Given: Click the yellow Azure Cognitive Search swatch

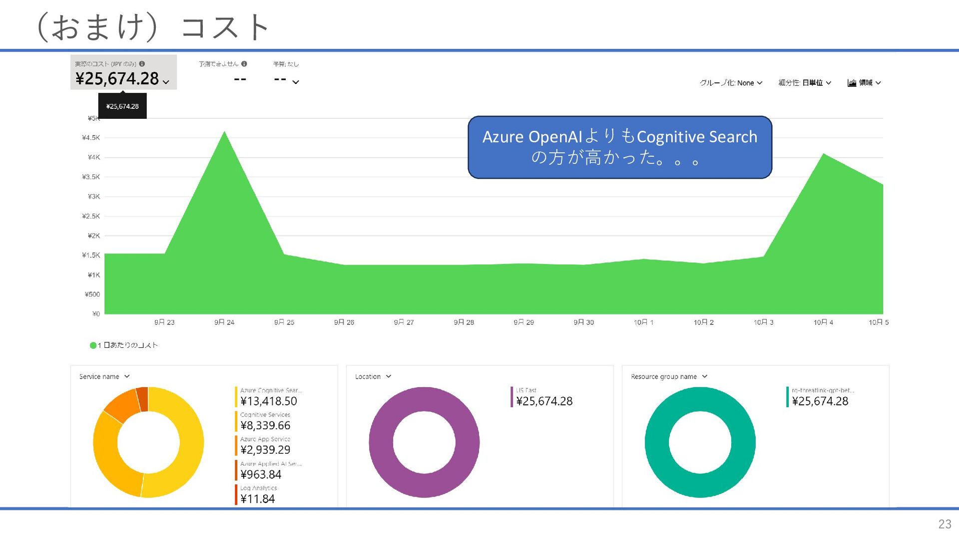Looking at the screenshot, I should 236,397.
